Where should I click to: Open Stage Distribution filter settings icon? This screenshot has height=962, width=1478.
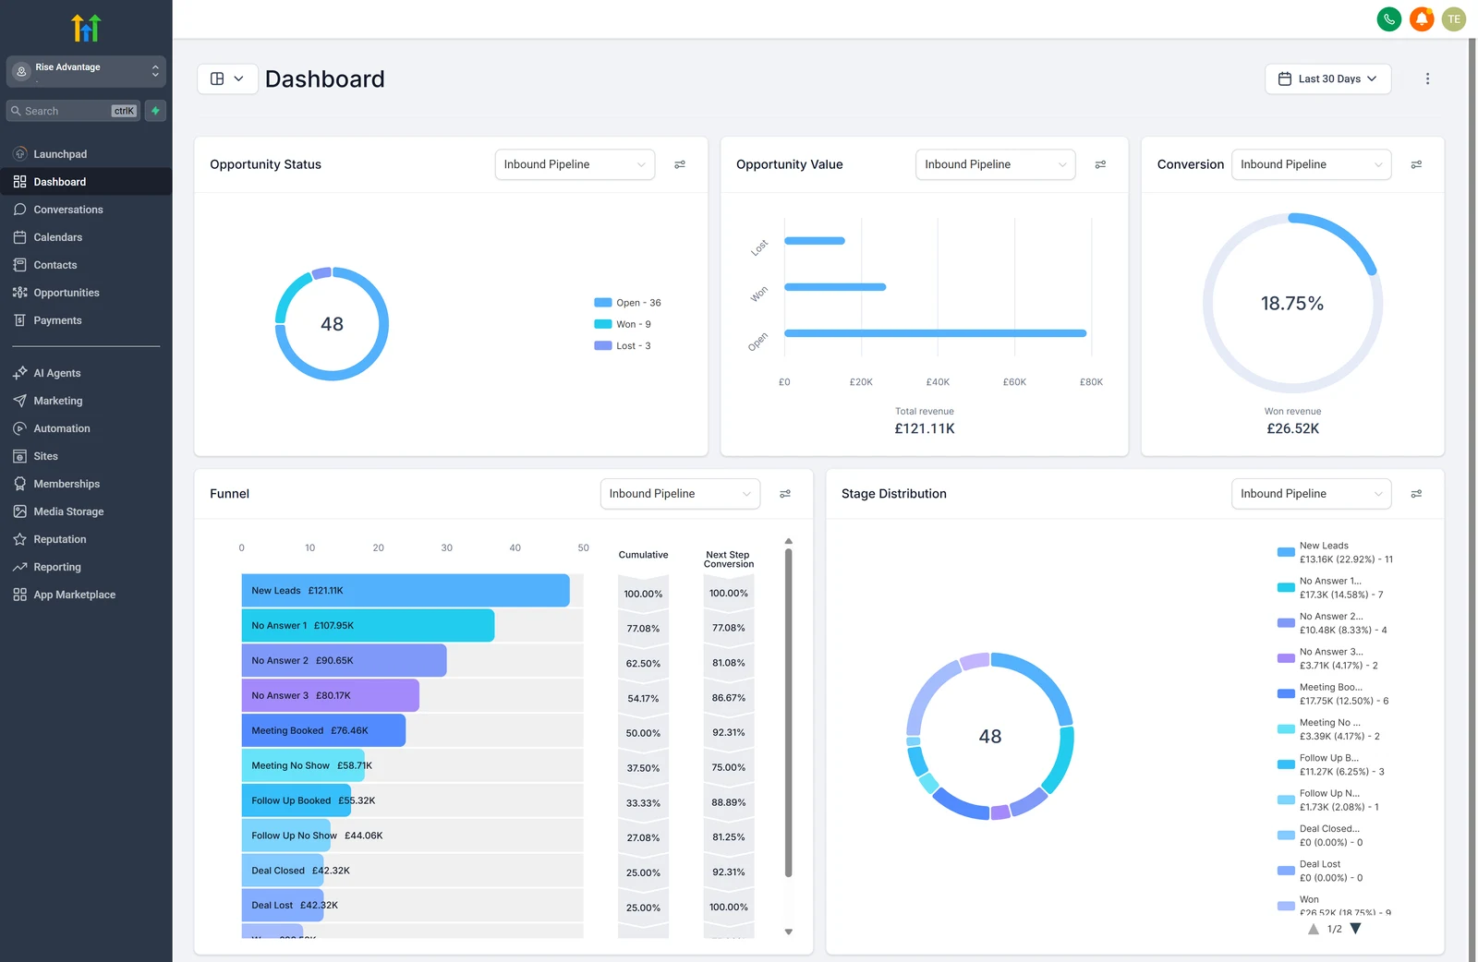click(x=1416, y=494)
